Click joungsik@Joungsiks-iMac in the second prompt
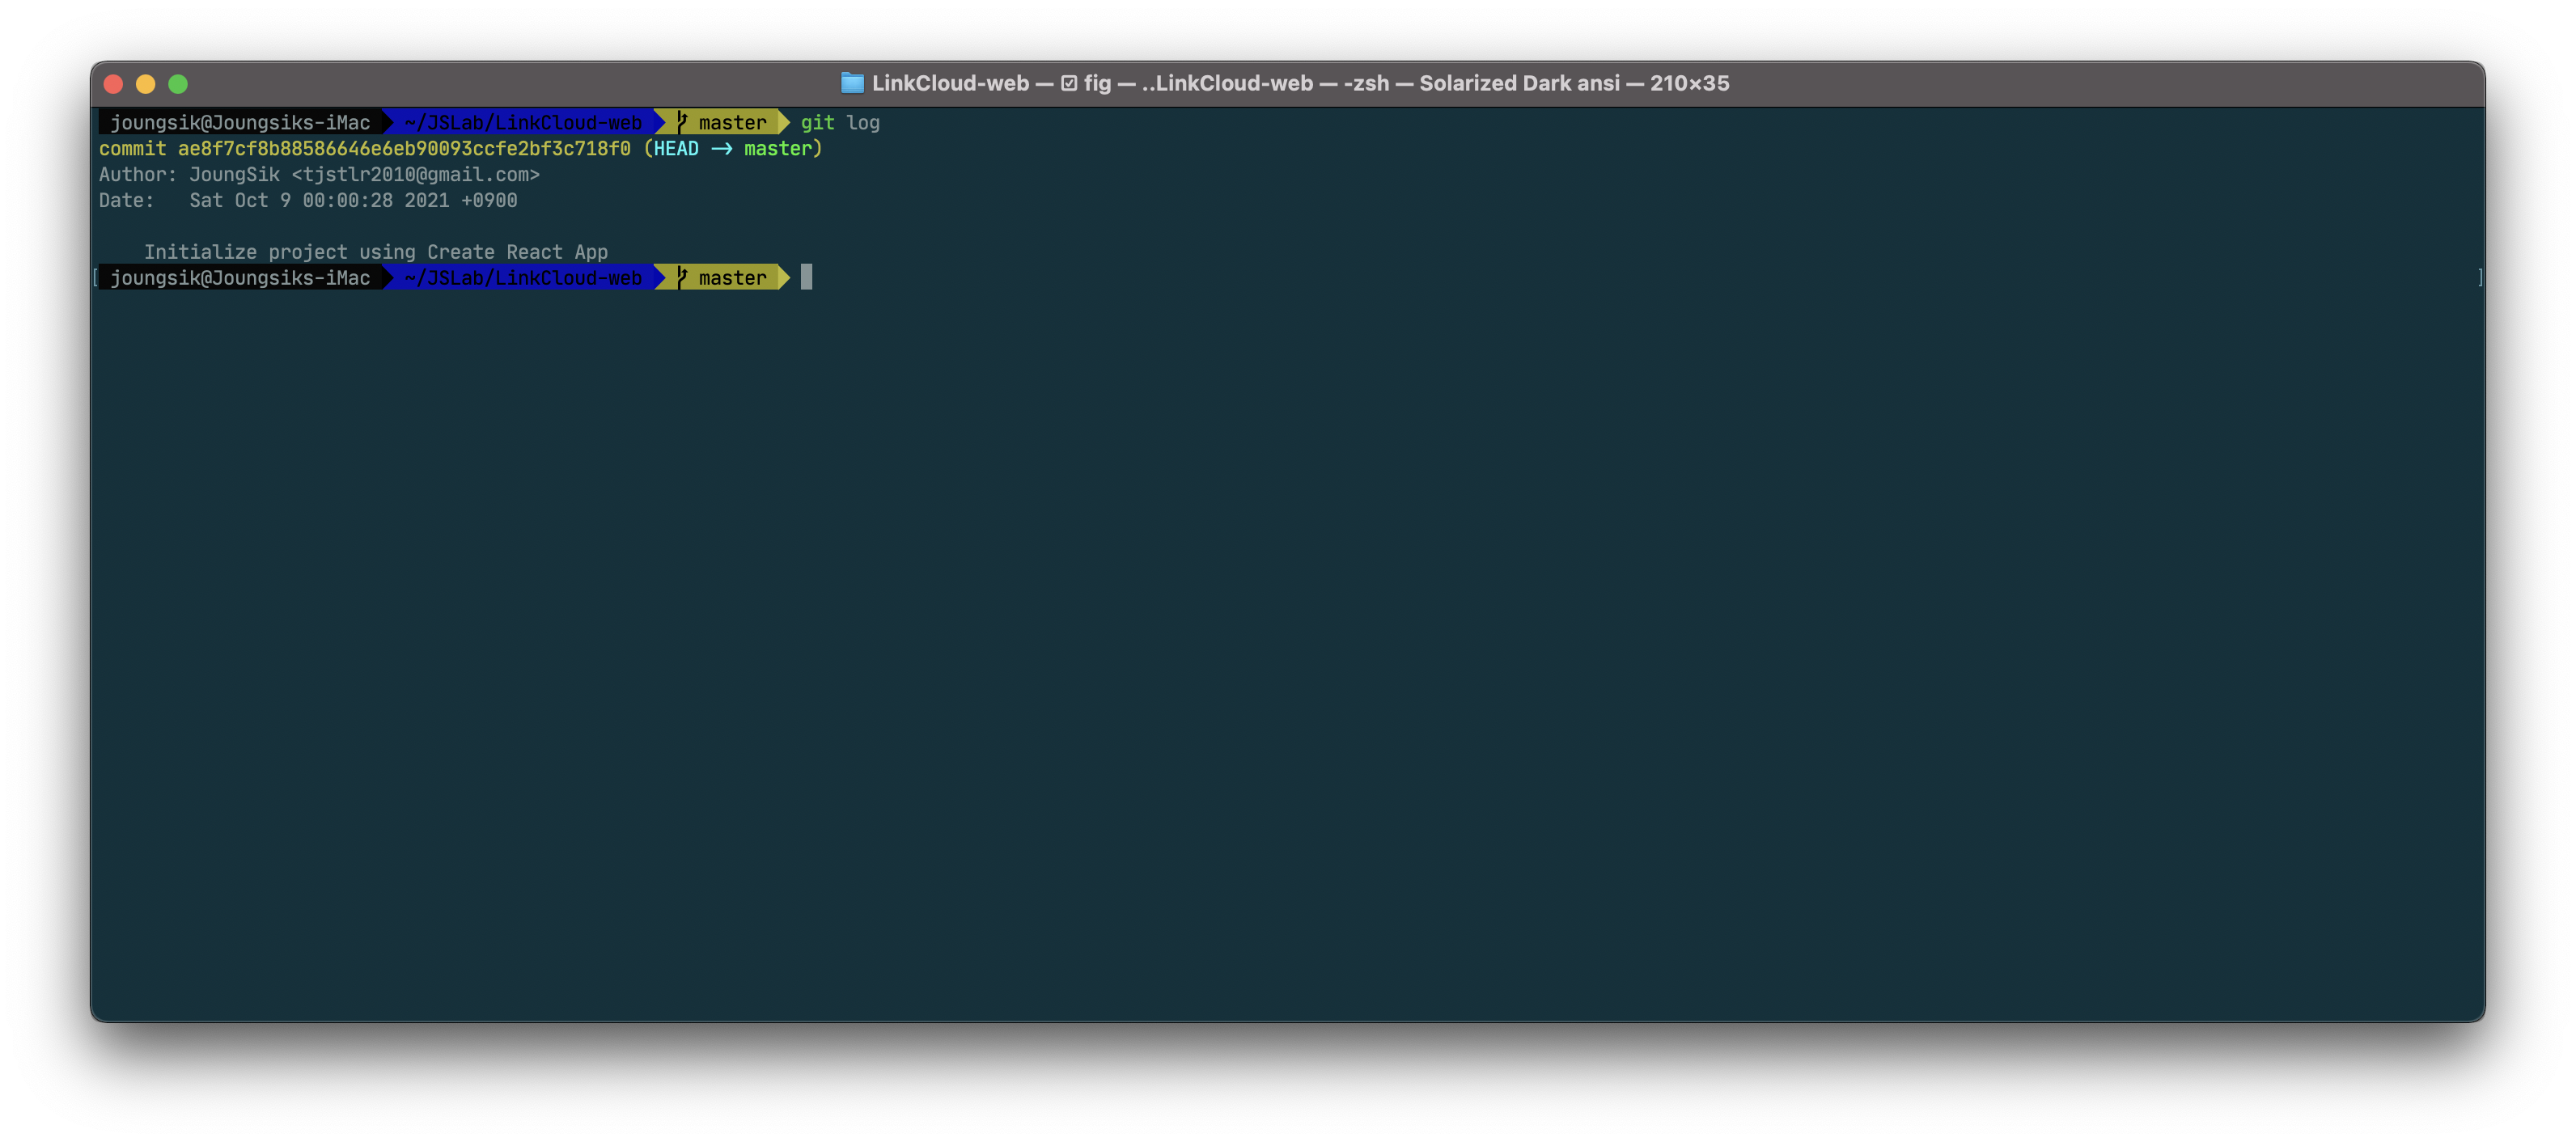Viewport: 2576px width, 1142px height. pos(240,277)
